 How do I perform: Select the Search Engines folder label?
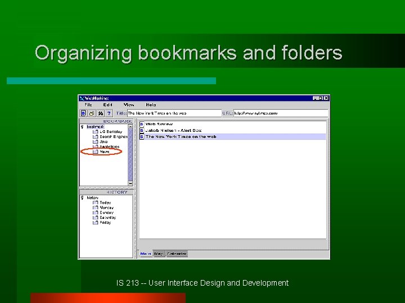[114, 136]
